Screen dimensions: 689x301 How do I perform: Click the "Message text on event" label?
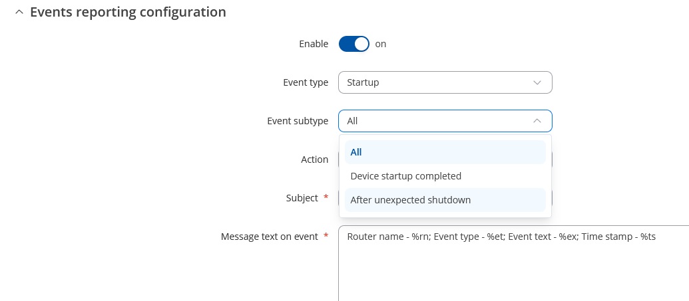point(270,237)
